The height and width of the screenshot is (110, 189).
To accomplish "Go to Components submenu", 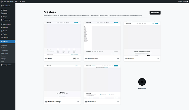I will (x=5, y=51).
